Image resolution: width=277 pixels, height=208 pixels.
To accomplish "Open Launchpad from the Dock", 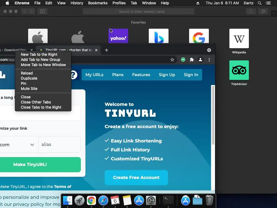I will (79, 201).
